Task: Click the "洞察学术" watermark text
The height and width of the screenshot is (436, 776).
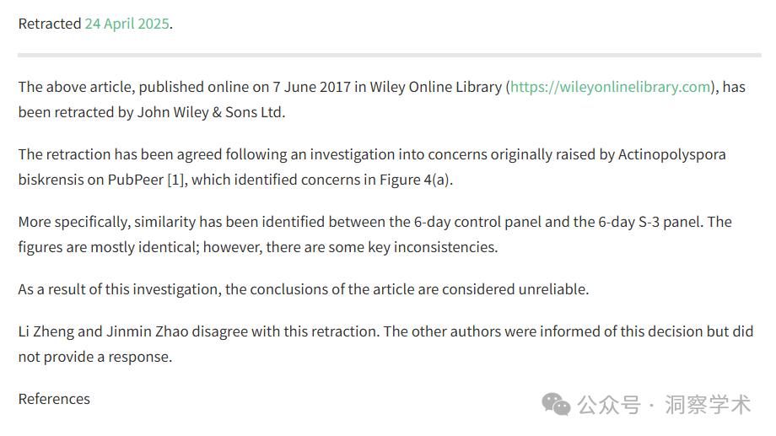Action: (x=708, y=405)
